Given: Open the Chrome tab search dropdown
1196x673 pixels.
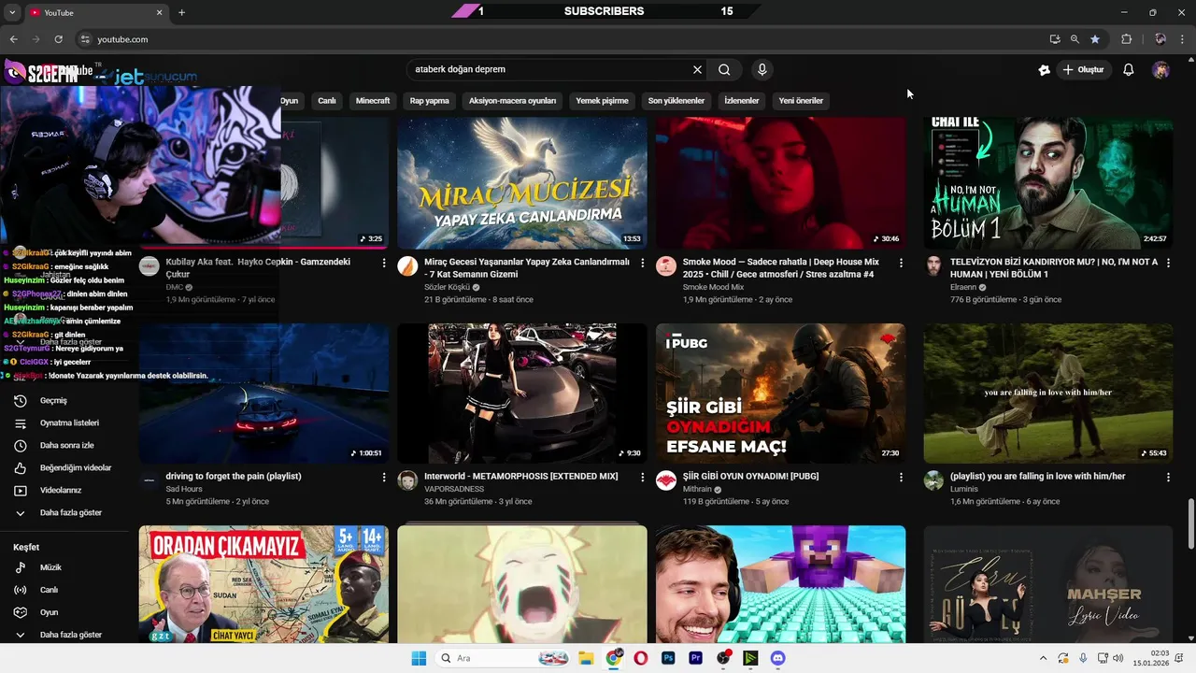Looking at the screenshot, I should [x=10, y=12].
